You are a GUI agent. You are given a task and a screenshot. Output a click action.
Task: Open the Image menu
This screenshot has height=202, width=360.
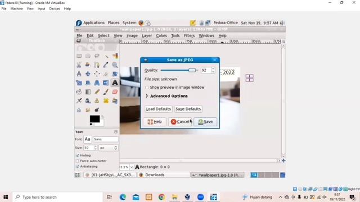(132, 36)
